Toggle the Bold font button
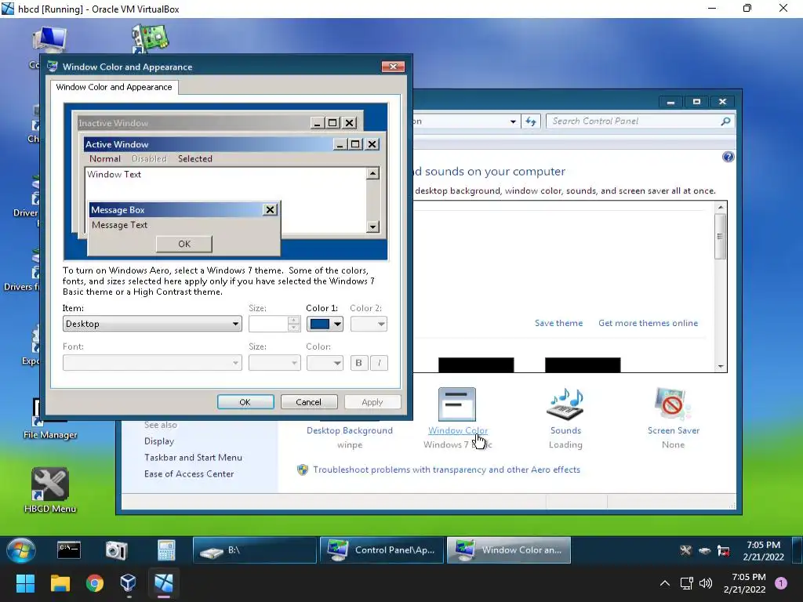Screen dimensions: 803x602 pyautogui.click(x=359, y=363)
